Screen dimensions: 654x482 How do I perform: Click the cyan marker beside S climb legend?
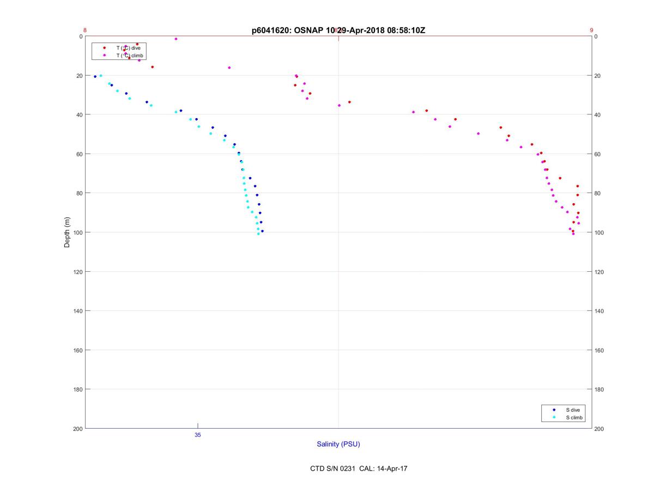[554, 418]
